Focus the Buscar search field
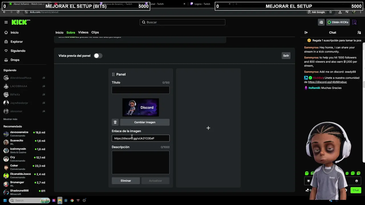This screenshot has width=365, height=205. click(182, 22)
